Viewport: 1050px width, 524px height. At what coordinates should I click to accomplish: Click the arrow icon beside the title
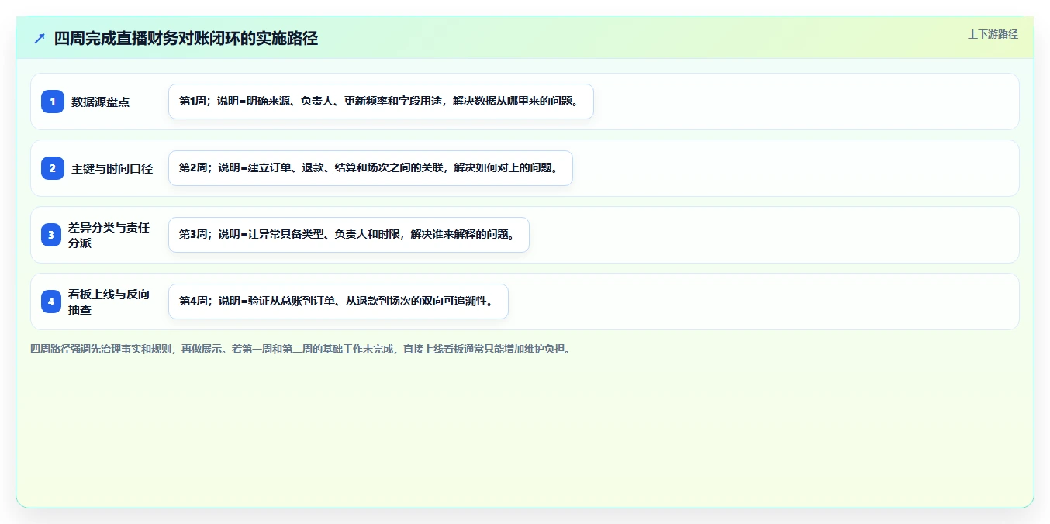point(40,38)
